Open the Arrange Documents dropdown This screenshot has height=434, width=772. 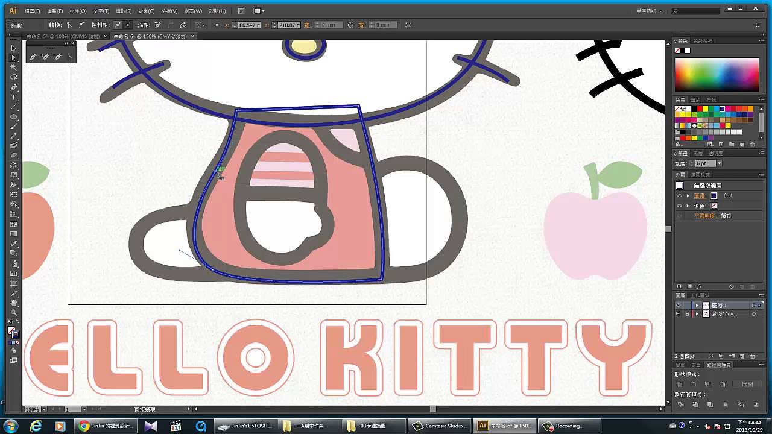point(259,11)
